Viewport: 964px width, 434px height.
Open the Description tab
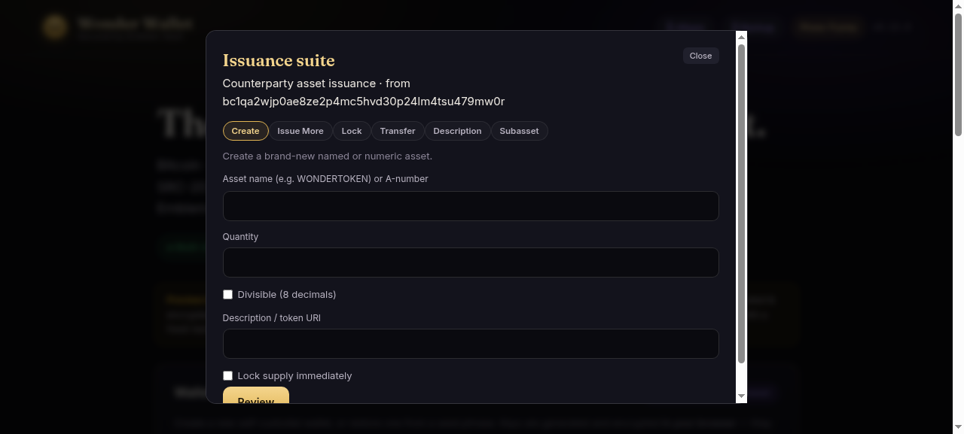coord(457,131)
